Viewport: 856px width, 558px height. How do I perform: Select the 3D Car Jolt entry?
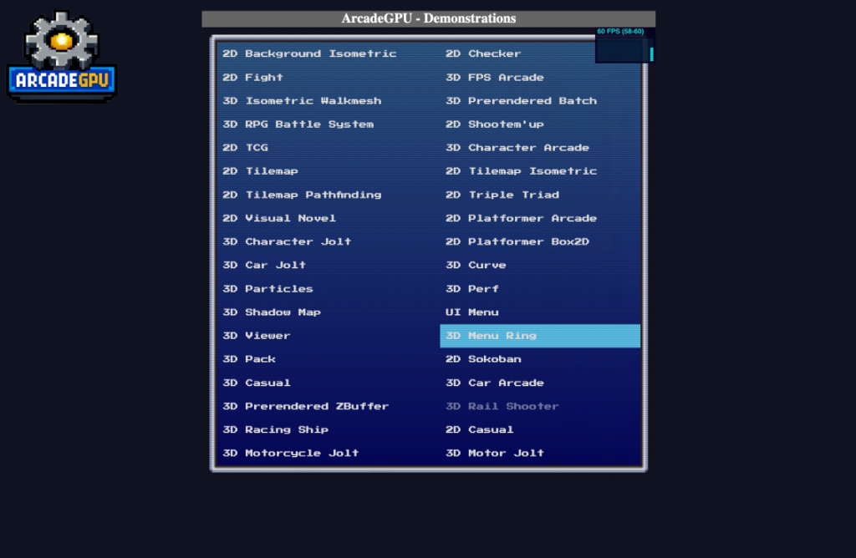264,265
